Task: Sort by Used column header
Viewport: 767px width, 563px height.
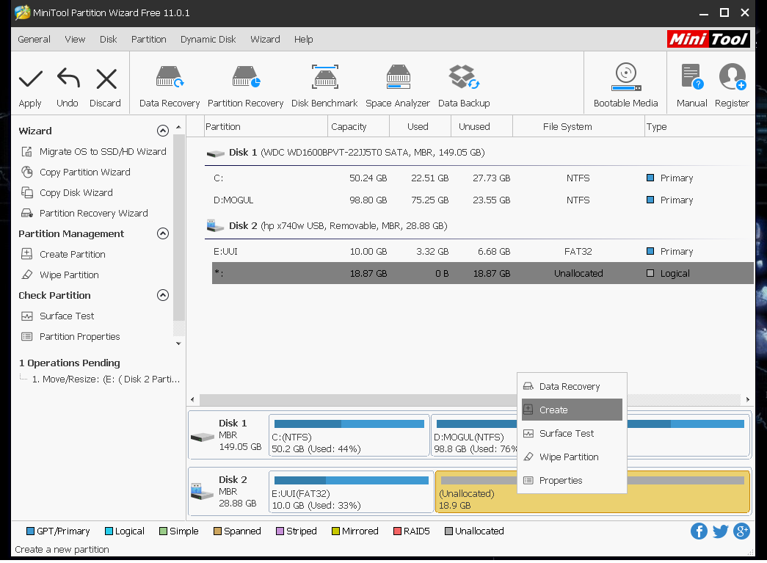Action: click(420, 127)
